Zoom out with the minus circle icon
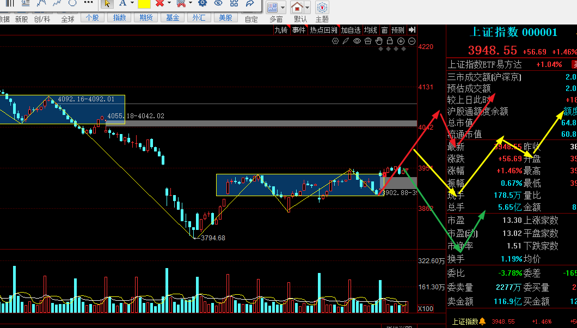Screen dimensions: 577x328 tap(412, 41)
